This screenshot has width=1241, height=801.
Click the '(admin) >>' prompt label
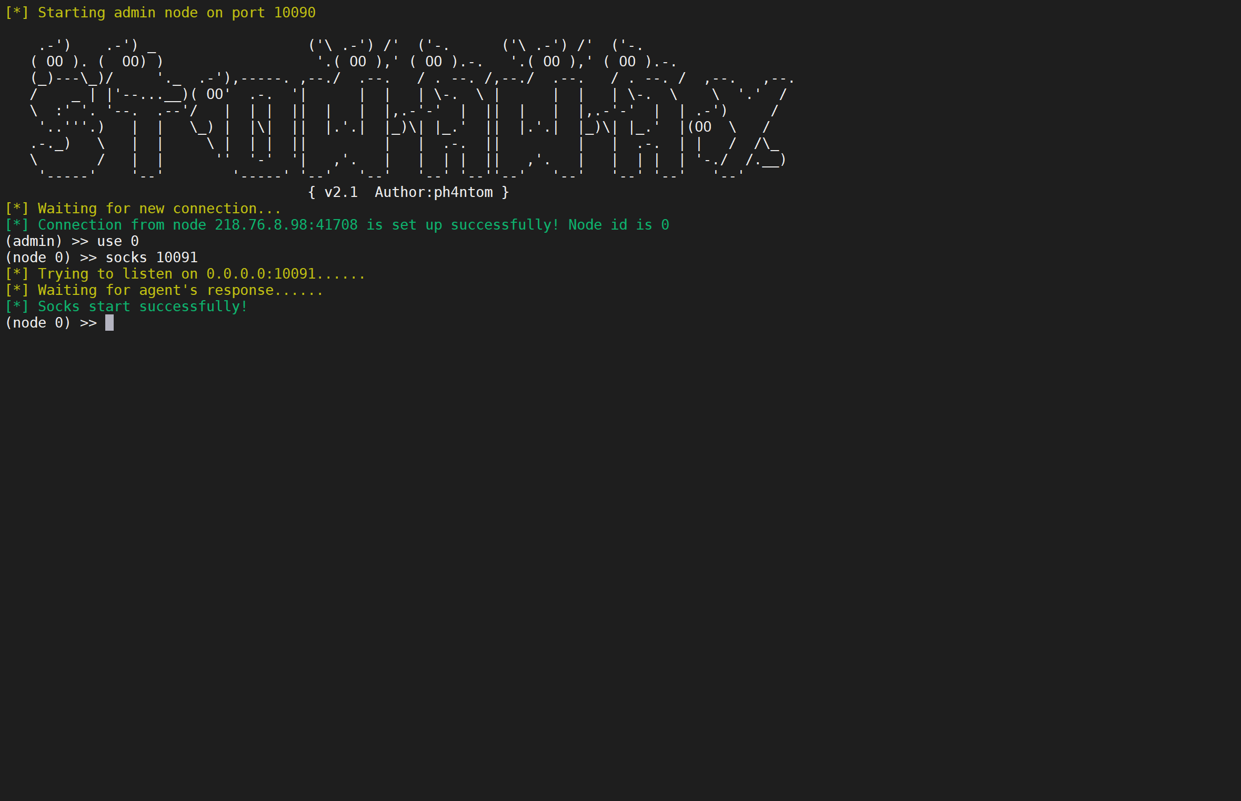tap(46, 241)
